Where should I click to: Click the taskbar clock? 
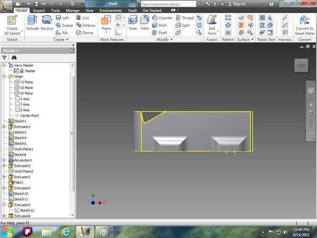301,232
